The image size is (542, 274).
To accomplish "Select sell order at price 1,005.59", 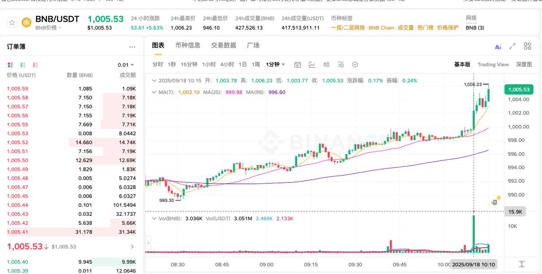I will [71, 89].
